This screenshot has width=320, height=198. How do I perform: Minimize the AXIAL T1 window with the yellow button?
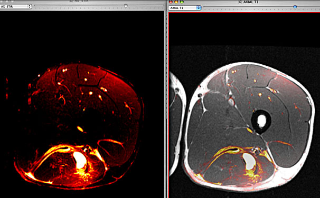[x=176, y=2]
